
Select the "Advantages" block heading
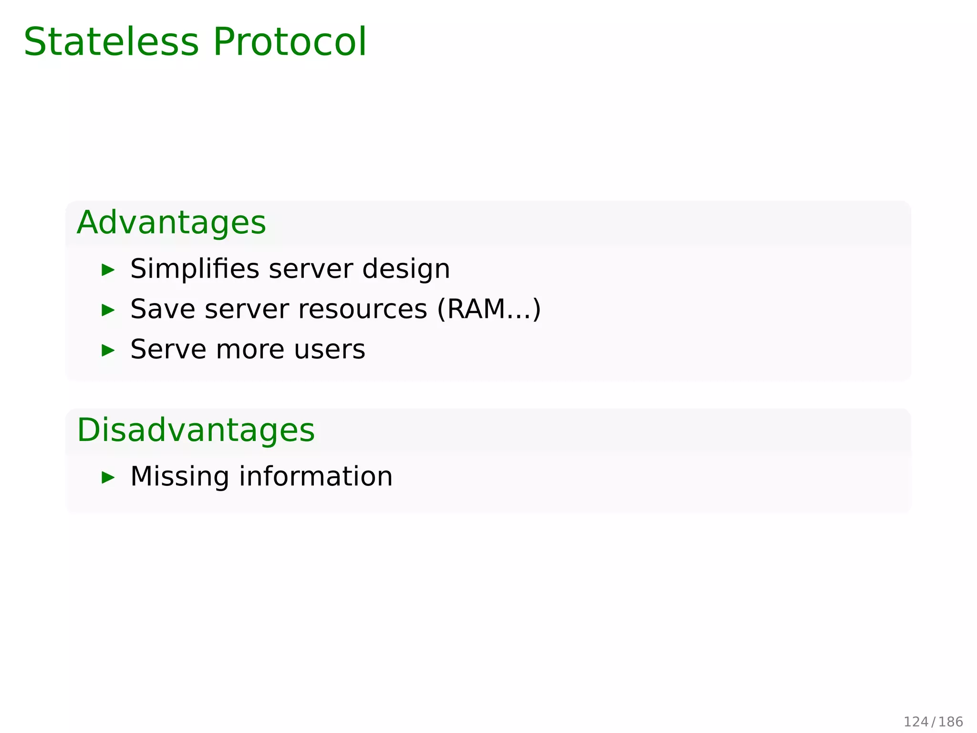(x=171, y=223)
